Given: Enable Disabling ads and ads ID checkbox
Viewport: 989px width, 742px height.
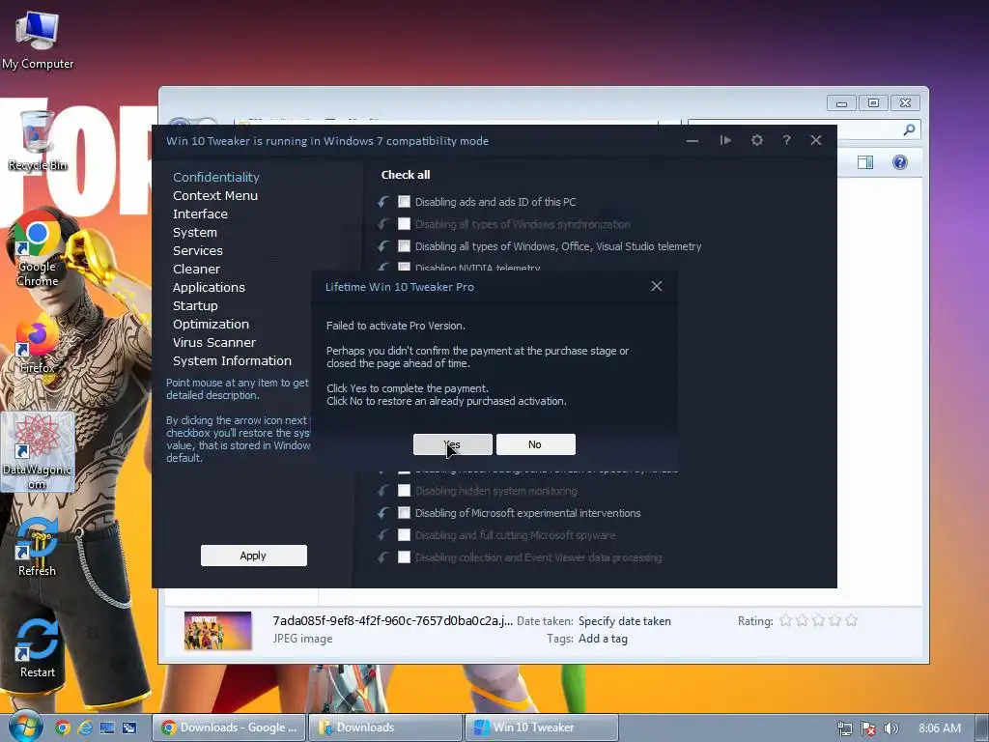Looking at the screenshot, I should 404,201.
